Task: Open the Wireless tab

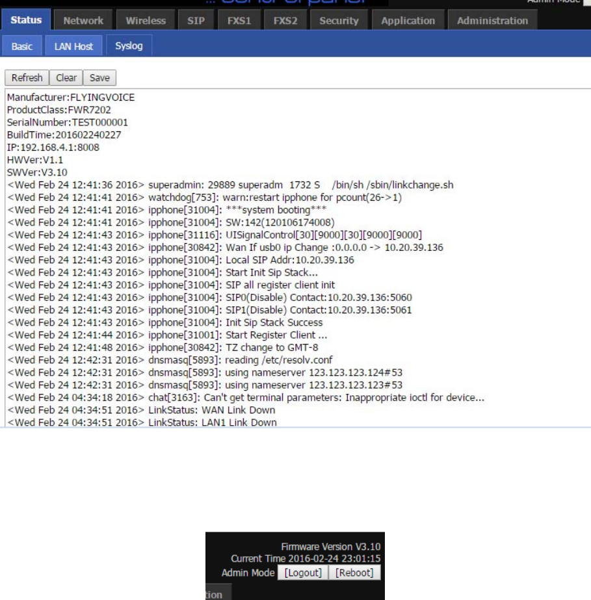Action: [146, 20]
